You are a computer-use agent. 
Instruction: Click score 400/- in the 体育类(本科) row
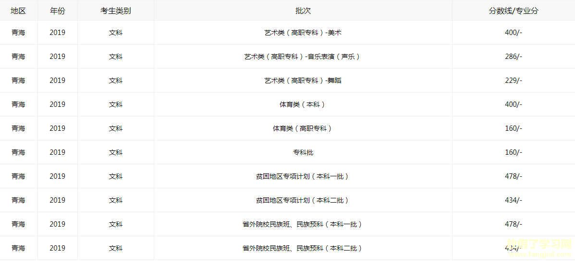514,104
